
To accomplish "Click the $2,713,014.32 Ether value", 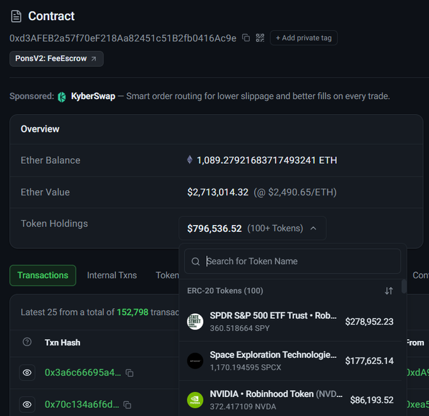I will (218, 192).
